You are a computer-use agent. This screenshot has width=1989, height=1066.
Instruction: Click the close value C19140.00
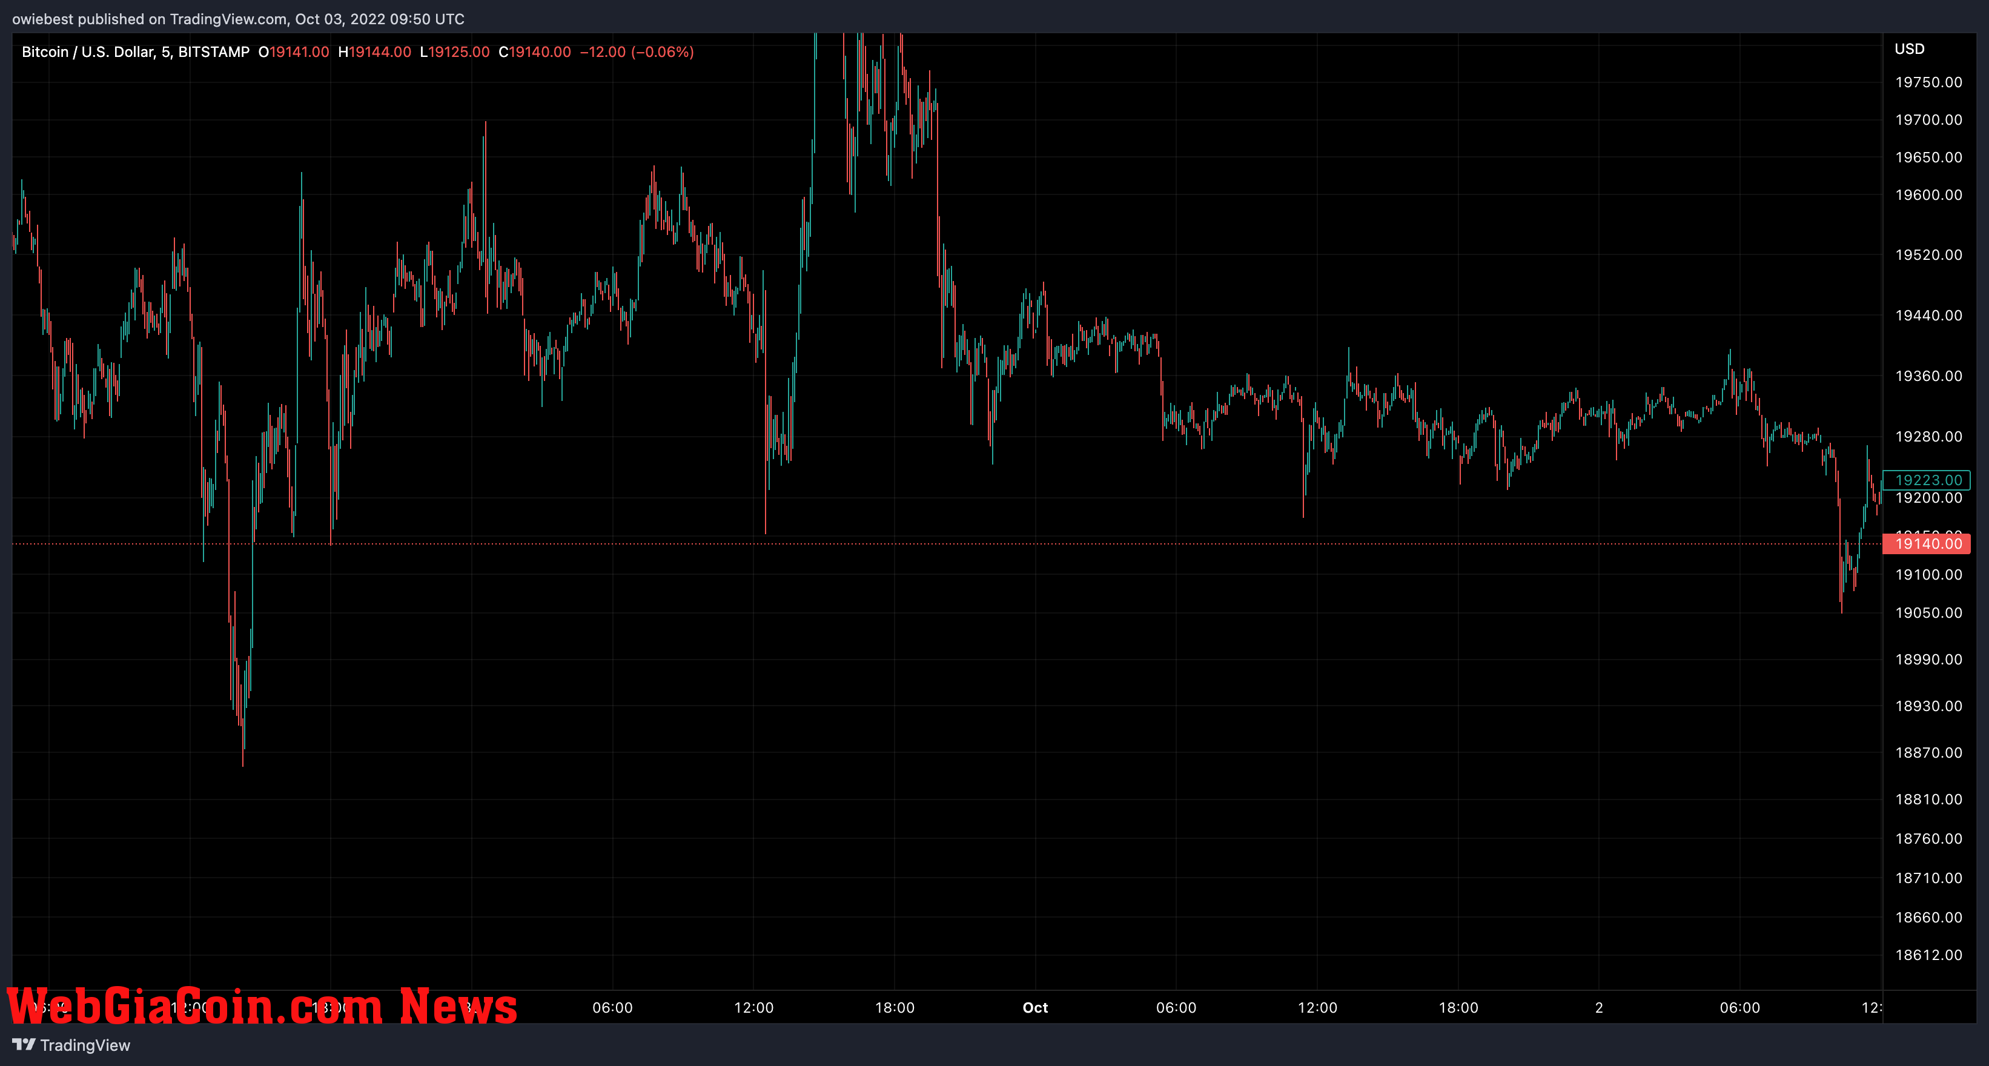pyautogui.click(x=534, y=51)
